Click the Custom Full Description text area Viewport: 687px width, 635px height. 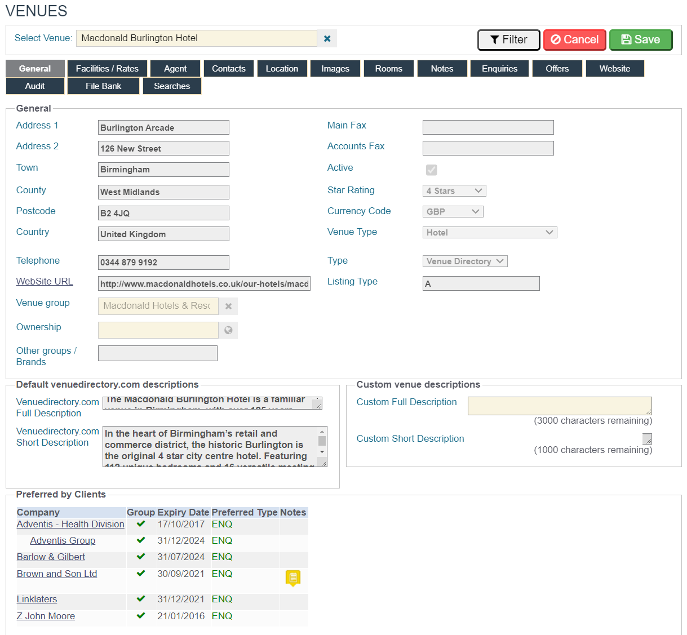(x=560, y=406)
